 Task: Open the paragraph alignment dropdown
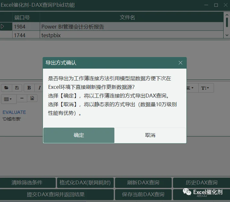point(192,88)
